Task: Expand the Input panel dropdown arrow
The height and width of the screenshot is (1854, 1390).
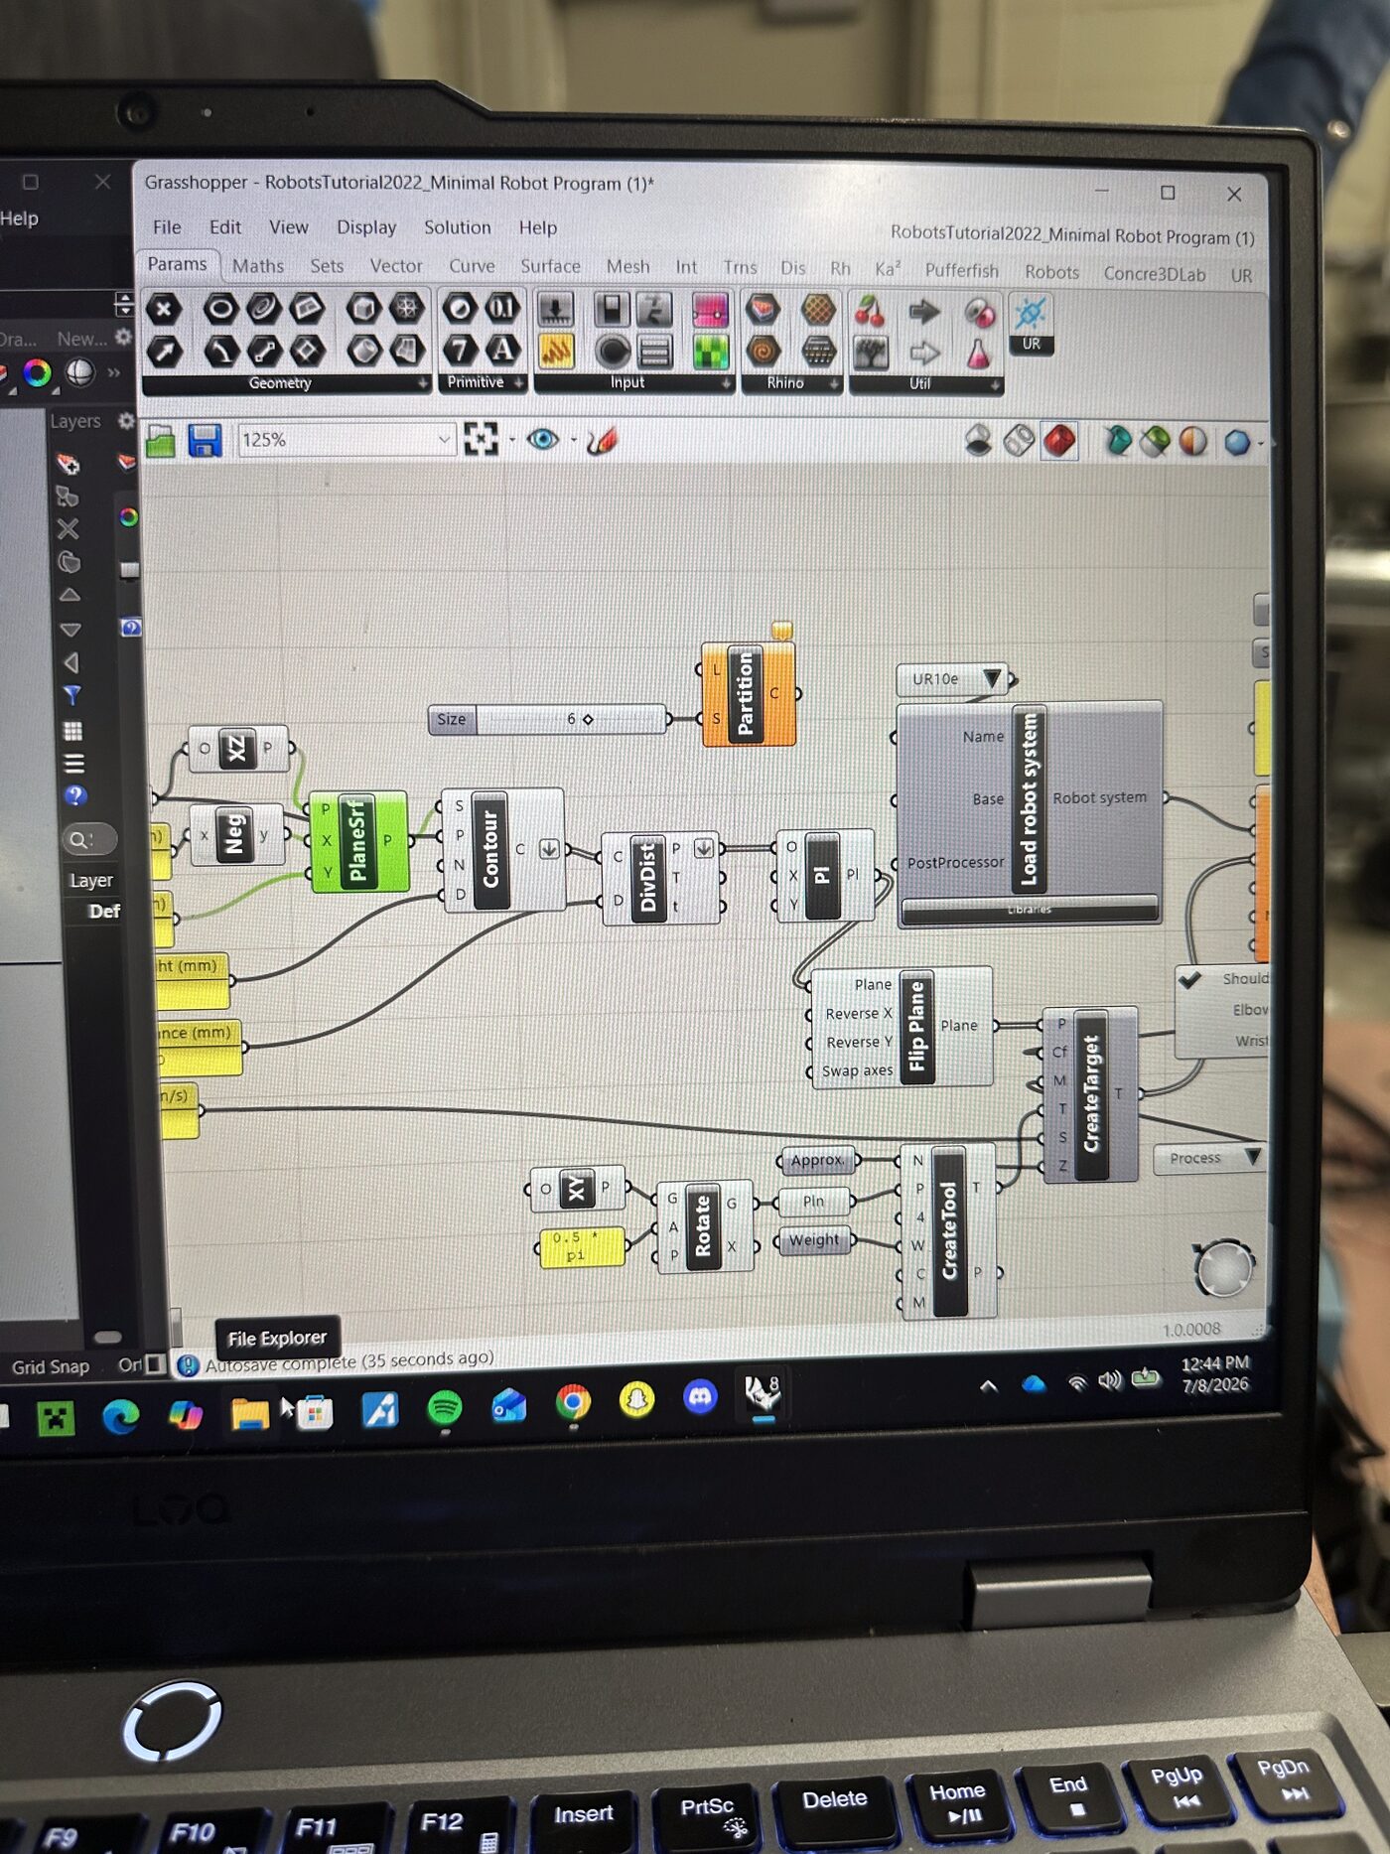Action: pyautogui.click(x=726, y=383)
